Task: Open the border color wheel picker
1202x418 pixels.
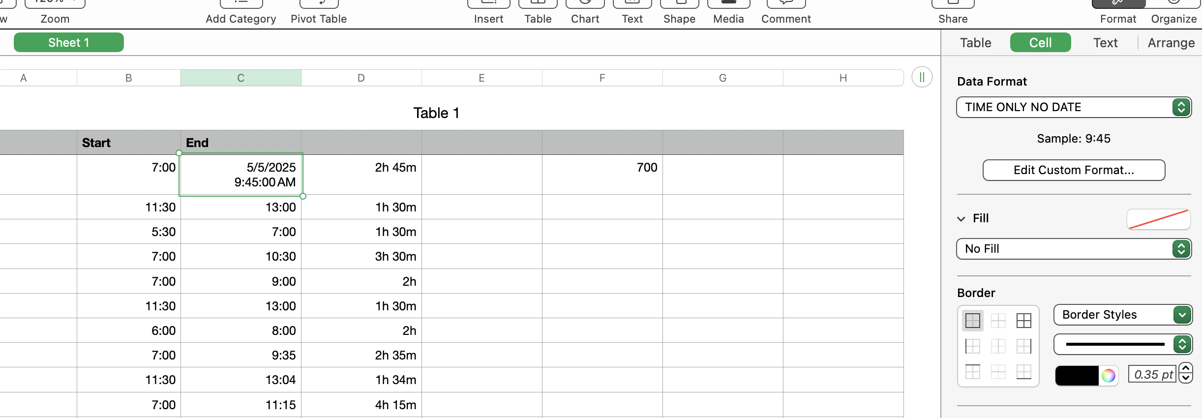Action: pyautogui.click(x=1109, y=376)
